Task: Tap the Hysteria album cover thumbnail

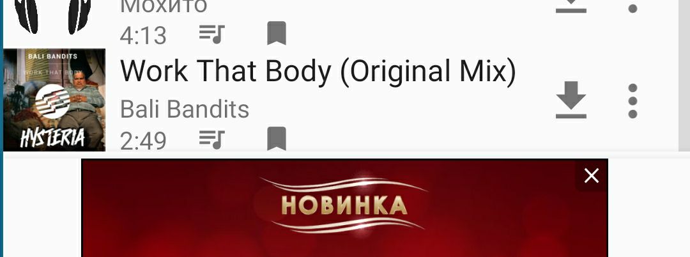Action: 54,100
